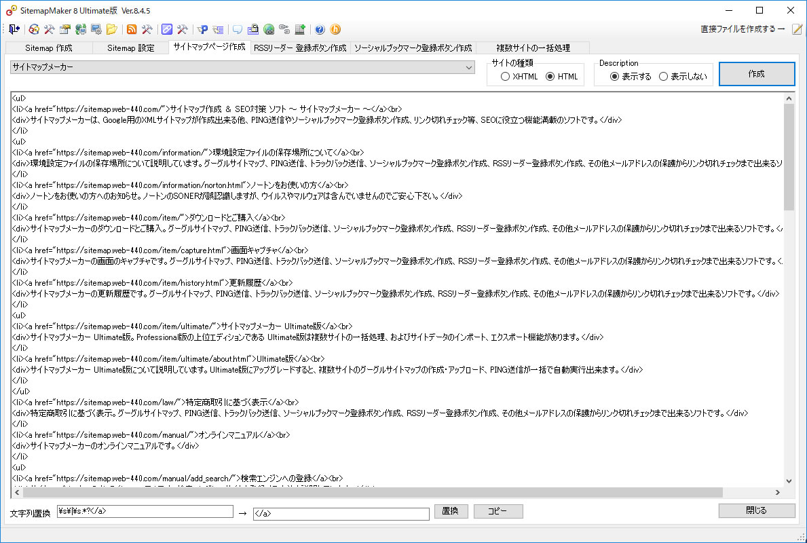This screenshot has width=807, height=543.
Task: Click the 作成 button
Action: click(757, 74)
